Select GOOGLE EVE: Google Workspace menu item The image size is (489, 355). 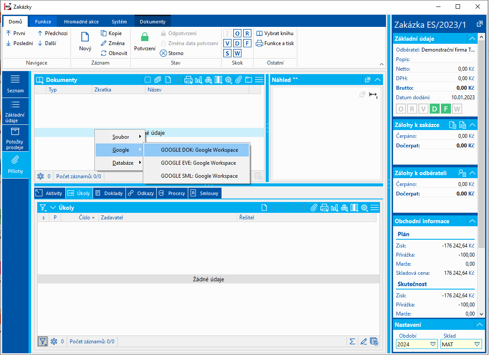point(196,163)
